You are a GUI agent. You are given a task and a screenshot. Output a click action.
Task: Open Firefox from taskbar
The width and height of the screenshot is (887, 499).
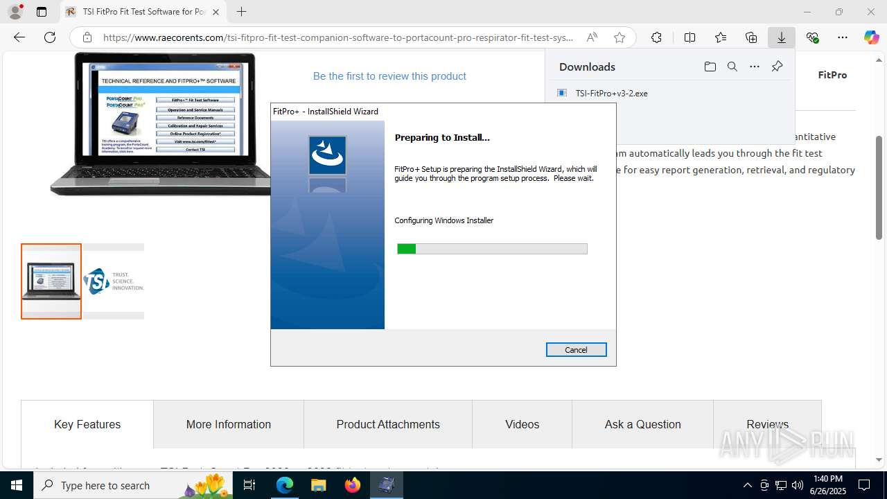pos(353,485)
